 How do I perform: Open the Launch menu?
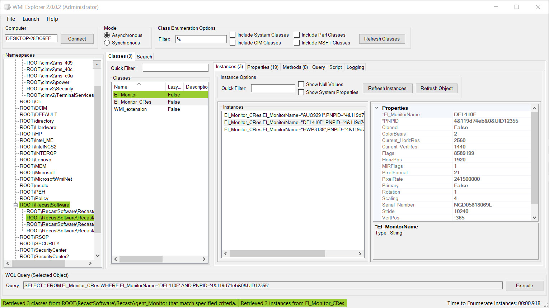[x=31, y=19]
